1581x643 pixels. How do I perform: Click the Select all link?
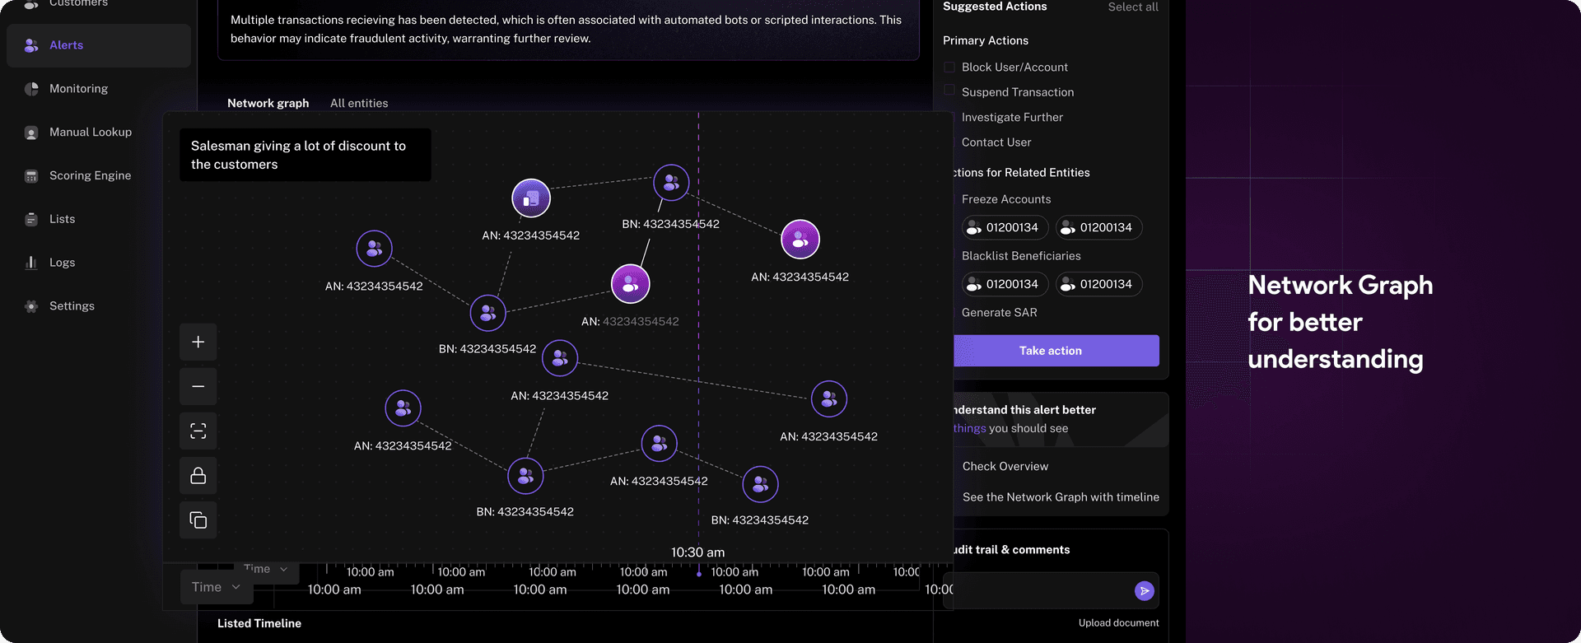coord(1132,7)
